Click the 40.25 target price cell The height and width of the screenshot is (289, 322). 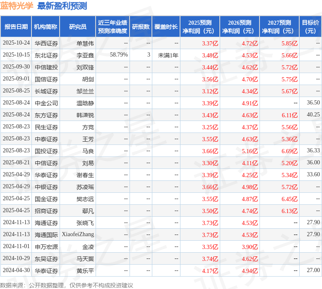313,114
